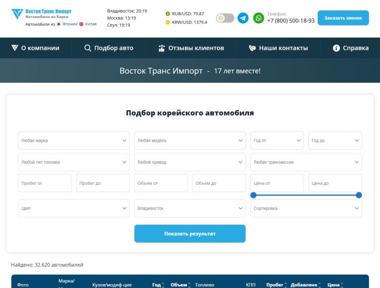Click the Цена от input field
Viewport: 380px width, 288px height.
(277, 183)
